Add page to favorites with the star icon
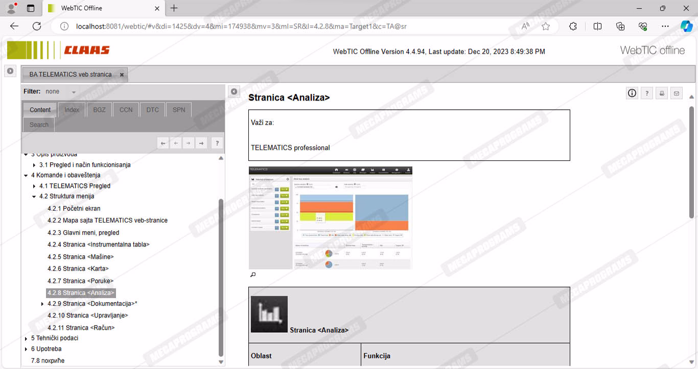The width and height of the screenshot is (698, 369). [546, 26]
